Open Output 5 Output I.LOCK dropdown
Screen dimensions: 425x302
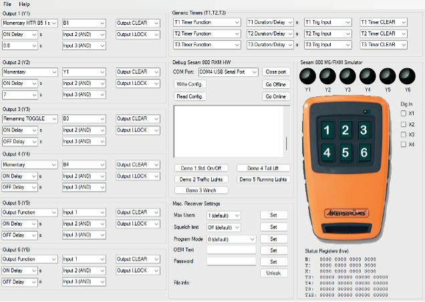click(x=138, y=224)
